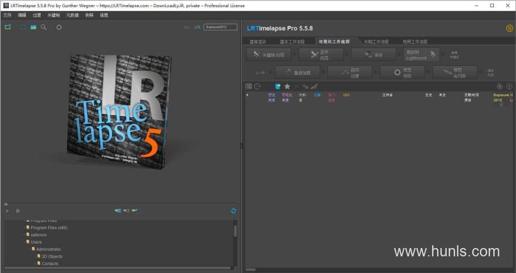This screenshot has height=273, width=516.
Task: Start preview playback with play button
Action: click(7, 211)
